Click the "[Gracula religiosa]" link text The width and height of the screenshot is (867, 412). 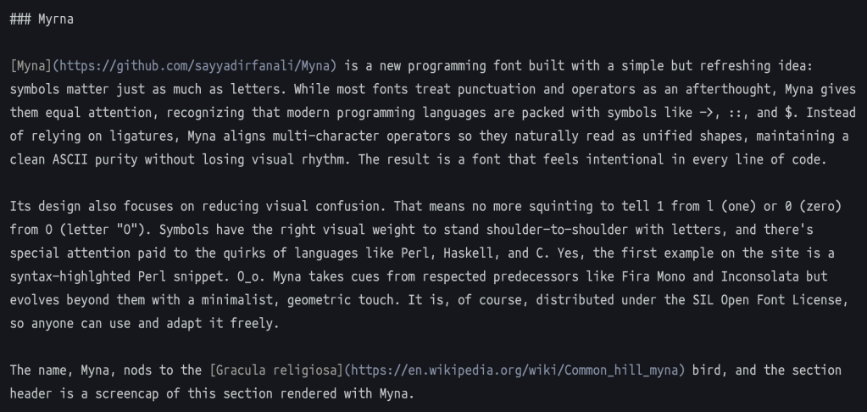pos(277,370)
